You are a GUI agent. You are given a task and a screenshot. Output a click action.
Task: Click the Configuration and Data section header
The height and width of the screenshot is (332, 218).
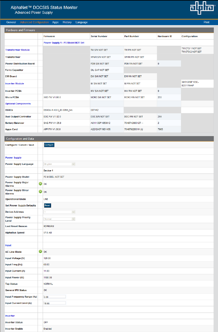(x=109, y=139)
